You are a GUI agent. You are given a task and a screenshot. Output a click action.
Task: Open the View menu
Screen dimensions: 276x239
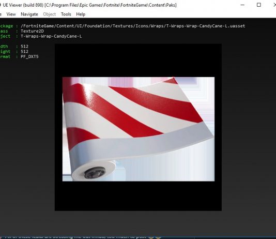pyautogui.click(x=11, y=14)
